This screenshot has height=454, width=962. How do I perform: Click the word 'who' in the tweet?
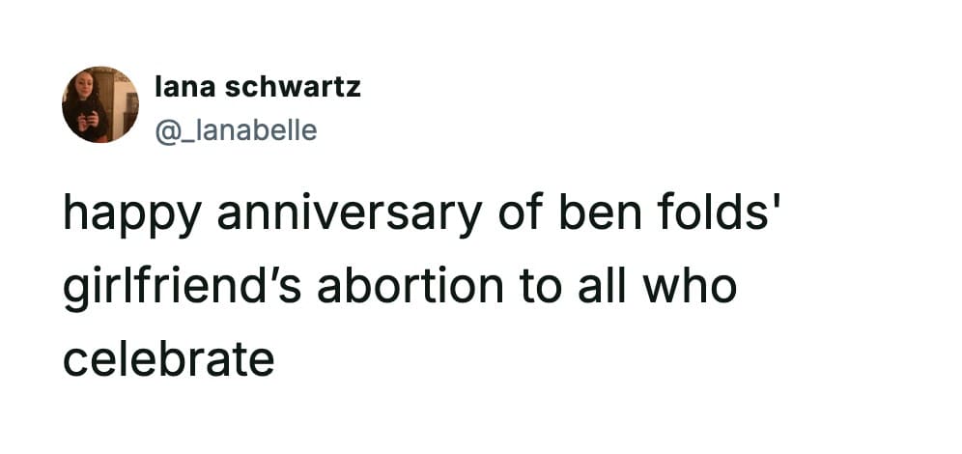[x=693, y=287]
